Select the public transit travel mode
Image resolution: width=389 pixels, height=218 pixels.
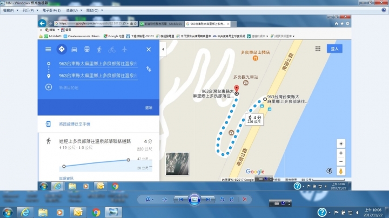[87, 49]
